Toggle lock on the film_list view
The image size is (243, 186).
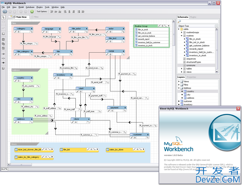[x=91, y=149]
